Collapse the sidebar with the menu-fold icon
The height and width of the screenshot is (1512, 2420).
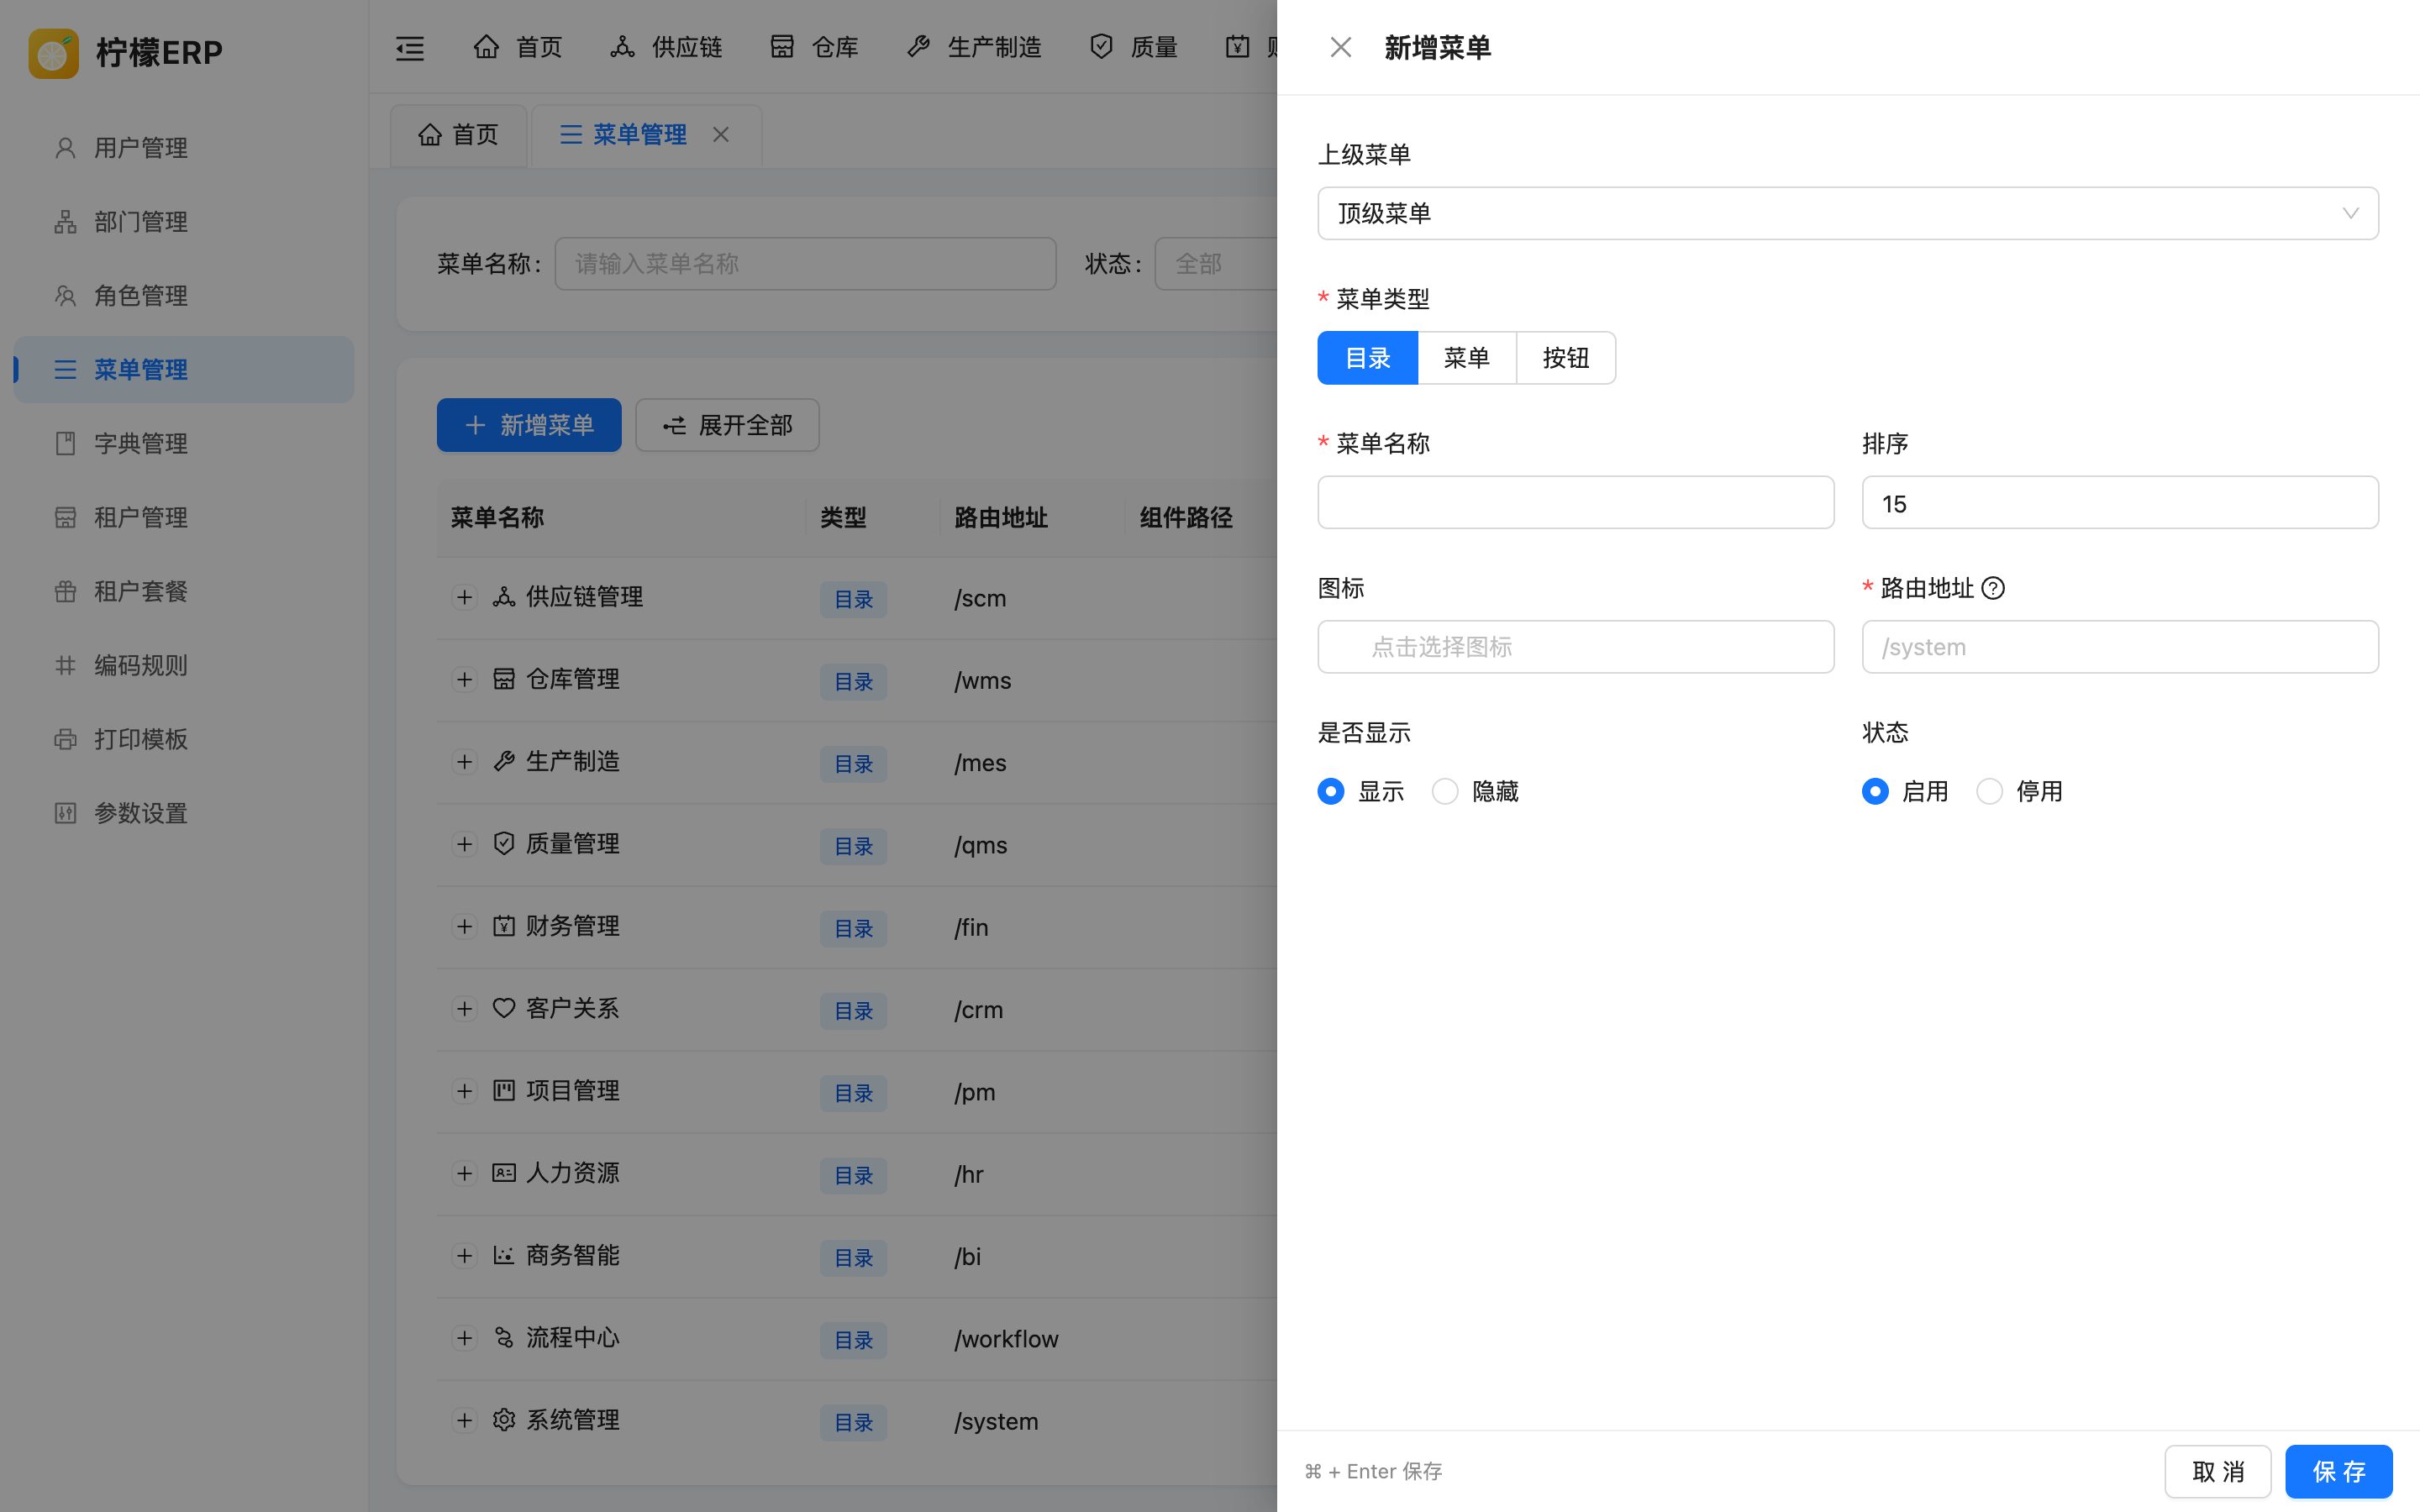(x=410, y=48)
